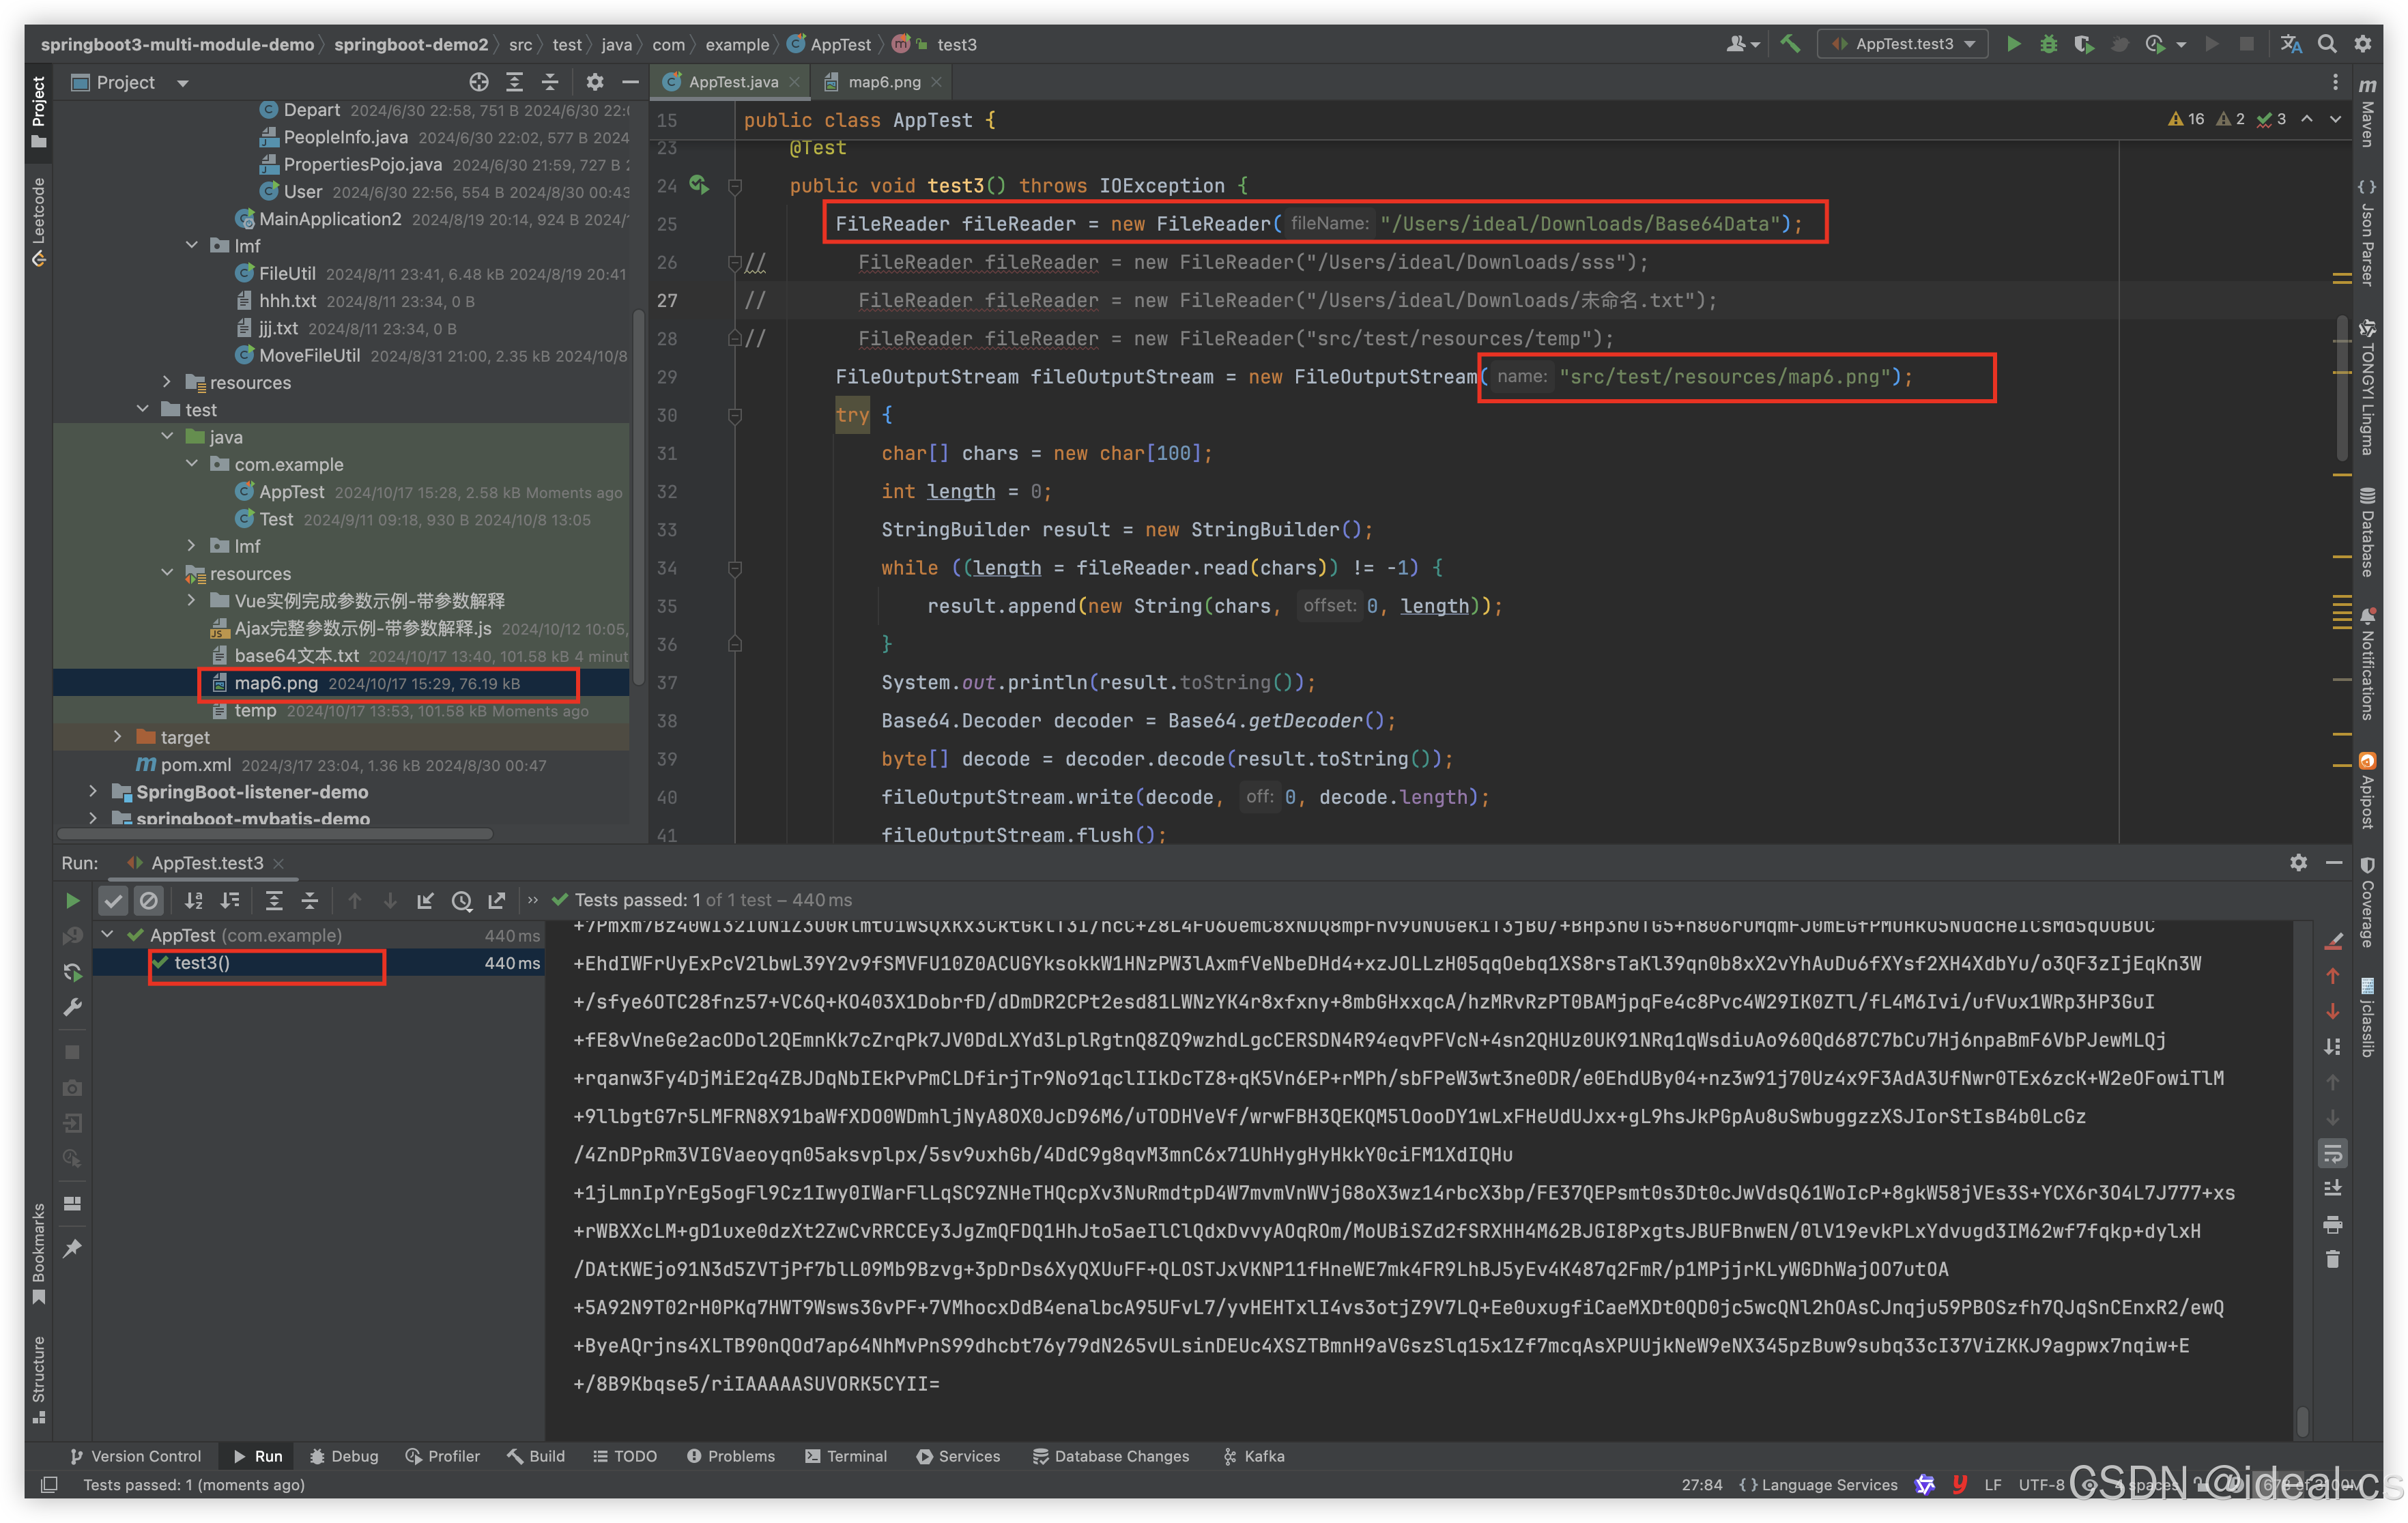Expand the target folder in project tree
Viewport: 2408px width, 1523px height.
(118, 737)
